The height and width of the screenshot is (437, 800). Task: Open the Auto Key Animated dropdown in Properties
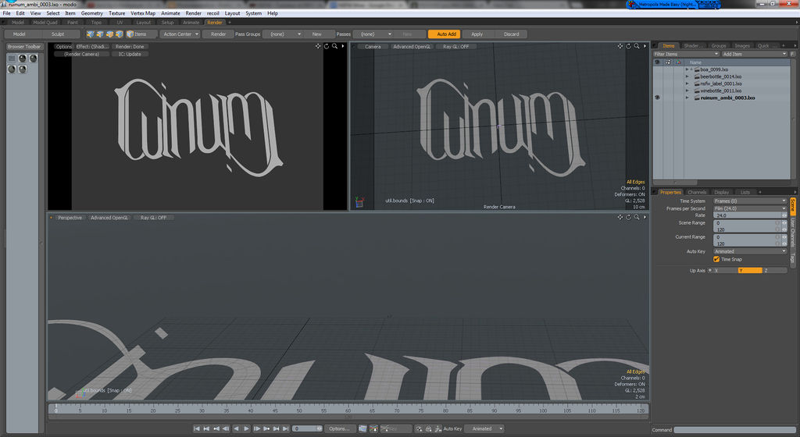tap(749, 251)
